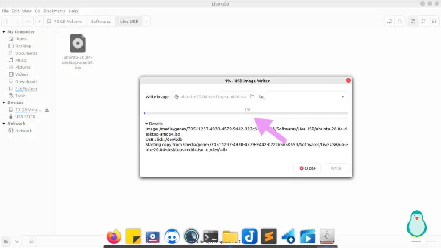Viewport: 441px width, 248px height.
Task: Open the target USB device dropdown
Action: point(307,97)
